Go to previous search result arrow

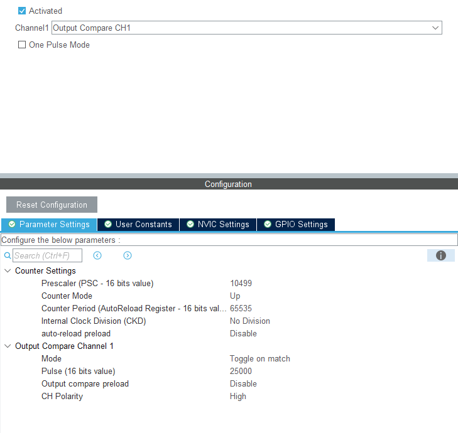97,255
